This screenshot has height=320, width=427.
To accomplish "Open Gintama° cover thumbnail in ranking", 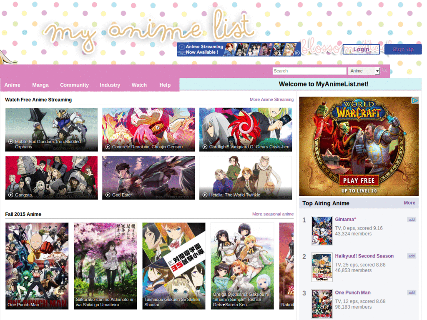I will tap(322, 231).
